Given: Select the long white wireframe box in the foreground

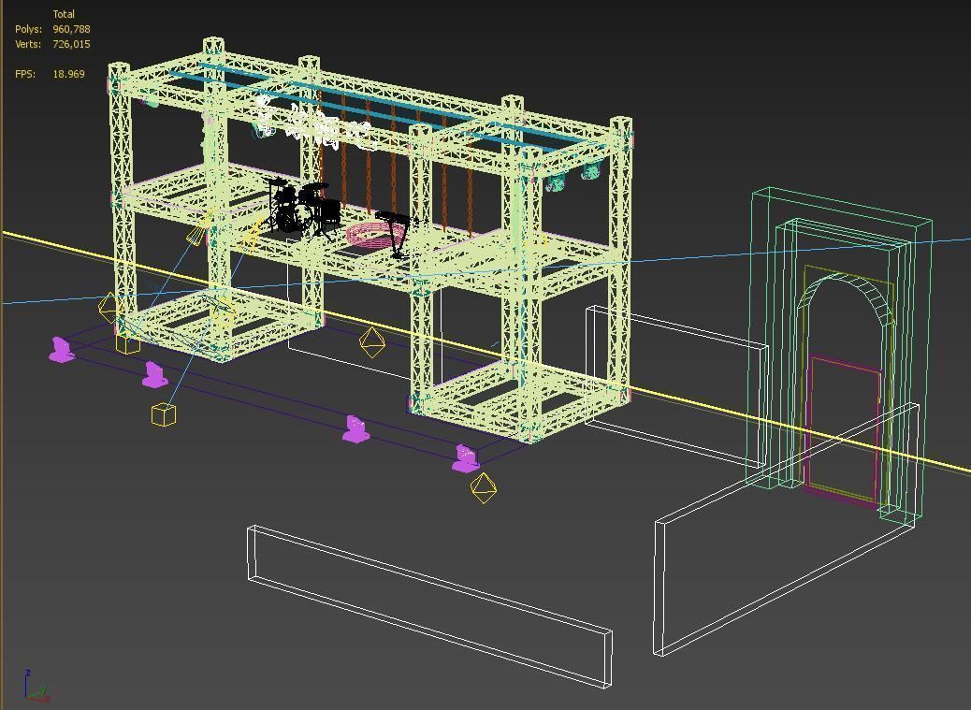Looking at the screenshot, I should 429,605.
